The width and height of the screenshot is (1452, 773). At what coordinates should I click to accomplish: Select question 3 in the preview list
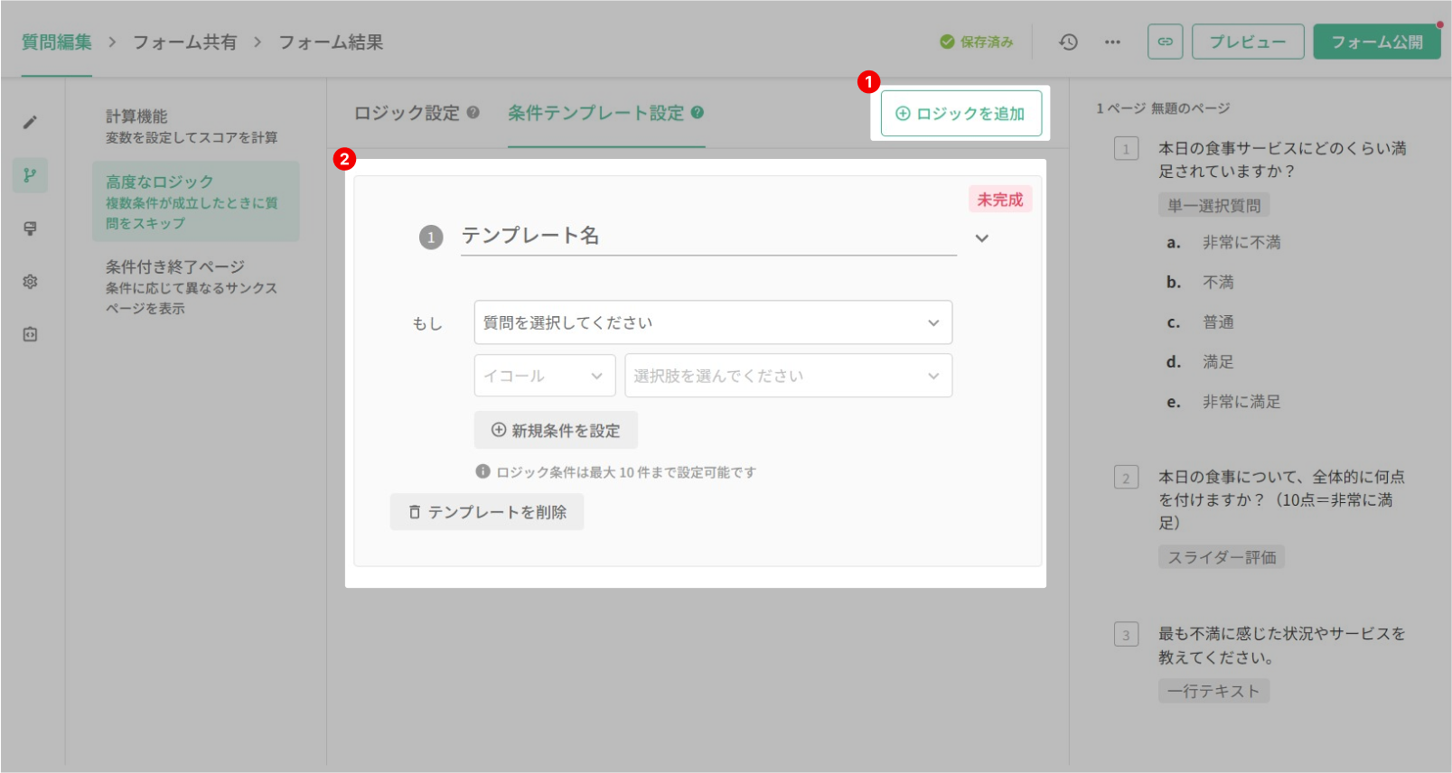(x=1282, y=646)
